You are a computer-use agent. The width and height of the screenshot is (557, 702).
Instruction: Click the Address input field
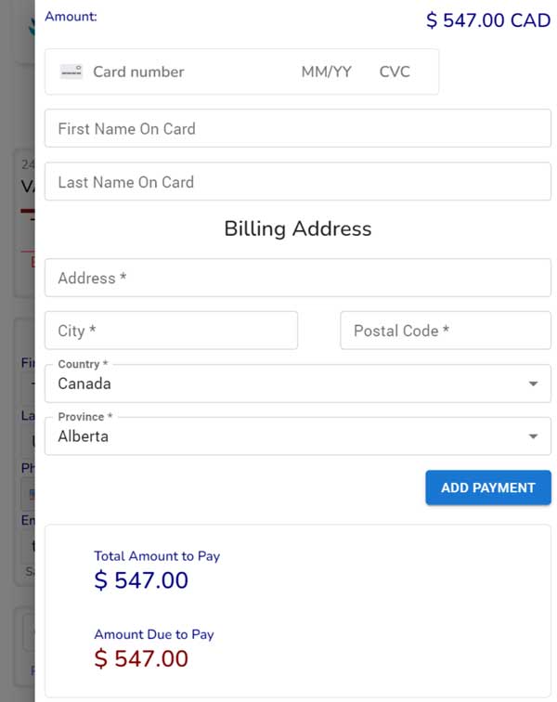298,278
